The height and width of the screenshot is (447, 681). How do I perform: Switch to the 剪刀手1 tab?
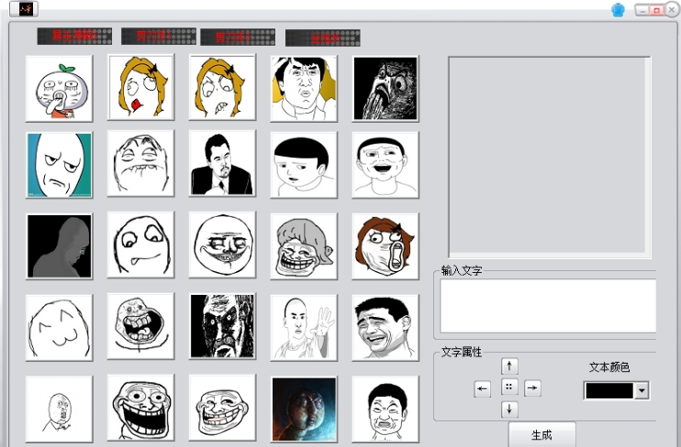(159, 37)
